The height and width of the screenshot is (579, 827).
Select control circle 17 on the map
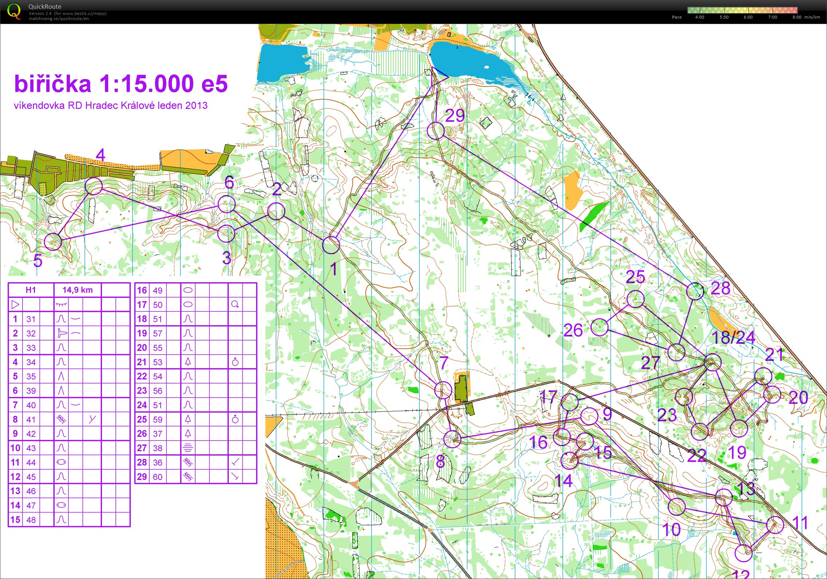[x=570, y=402]
